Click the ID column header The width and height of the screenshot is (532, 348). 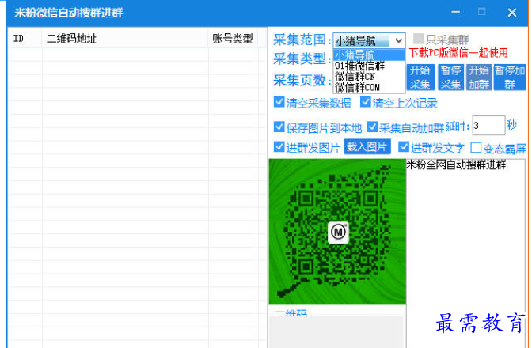tap(25, 38)
